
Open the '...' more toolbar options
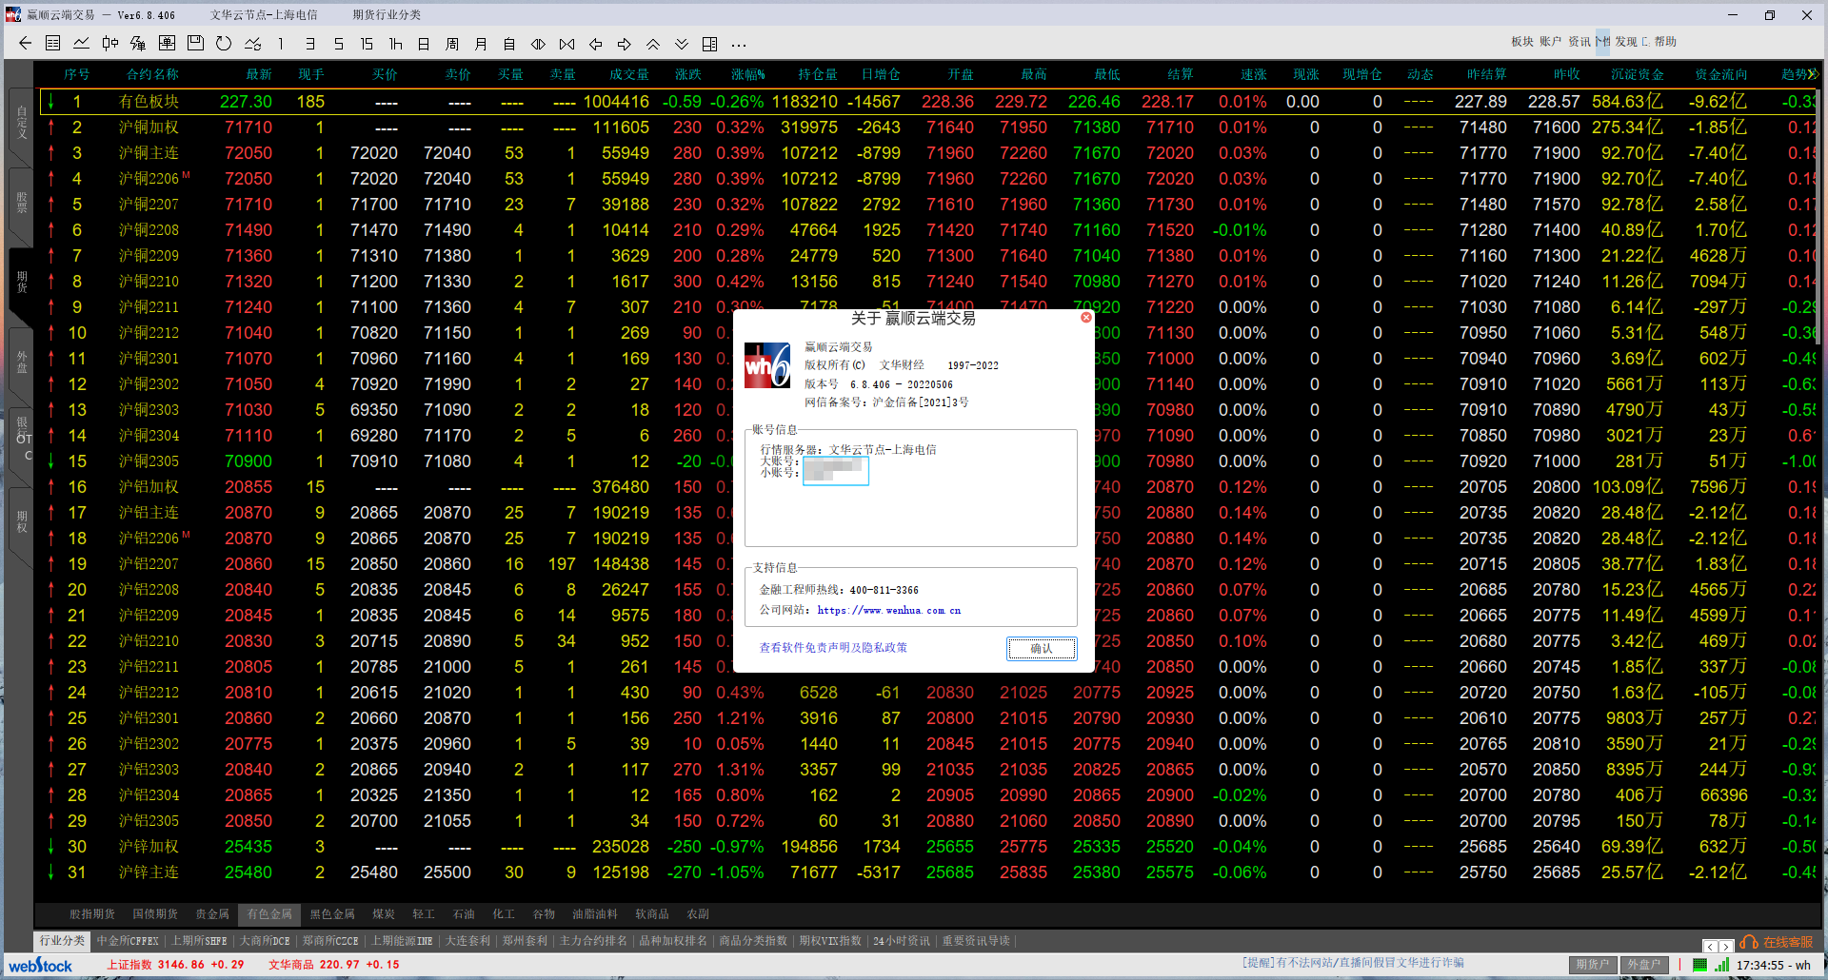coord(739,44)
